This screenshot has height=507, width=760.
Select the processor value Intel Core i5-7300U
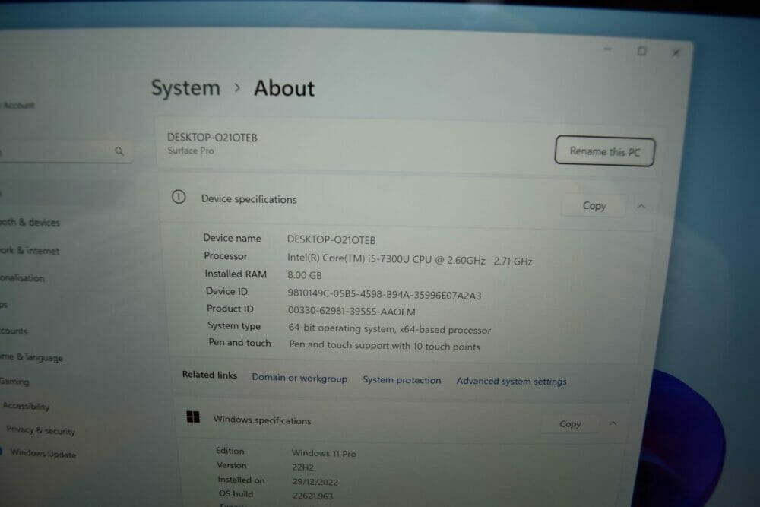pyautogui.click(x=410, y=260)
